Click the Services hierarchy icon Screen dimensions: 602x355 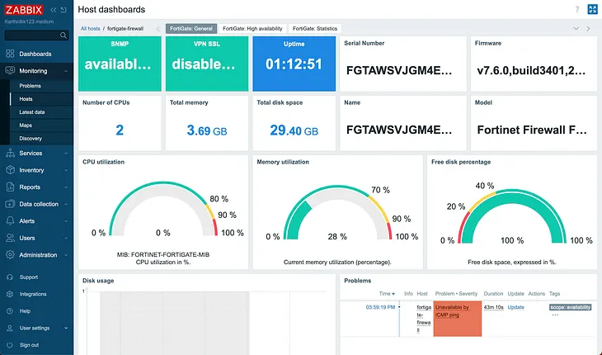tap(10, 153)
